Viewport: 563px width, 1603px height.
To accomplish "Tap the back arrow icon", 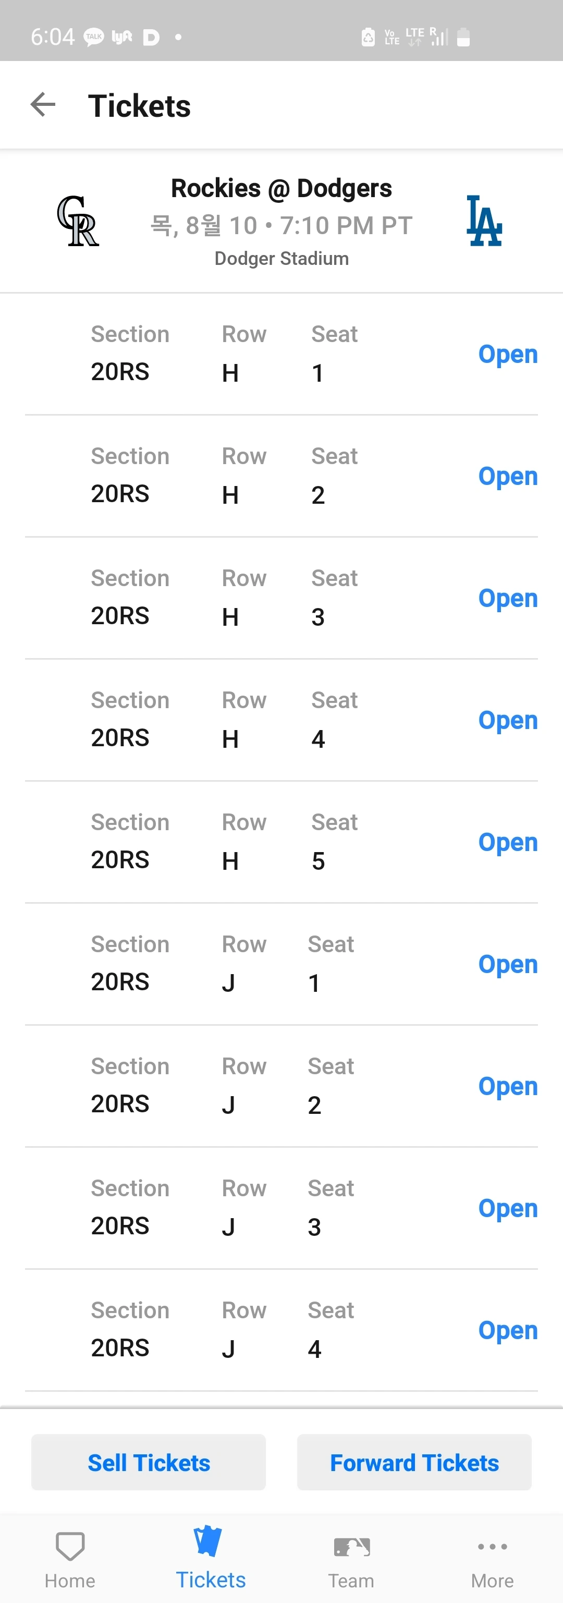I will (x=43, y=104).
